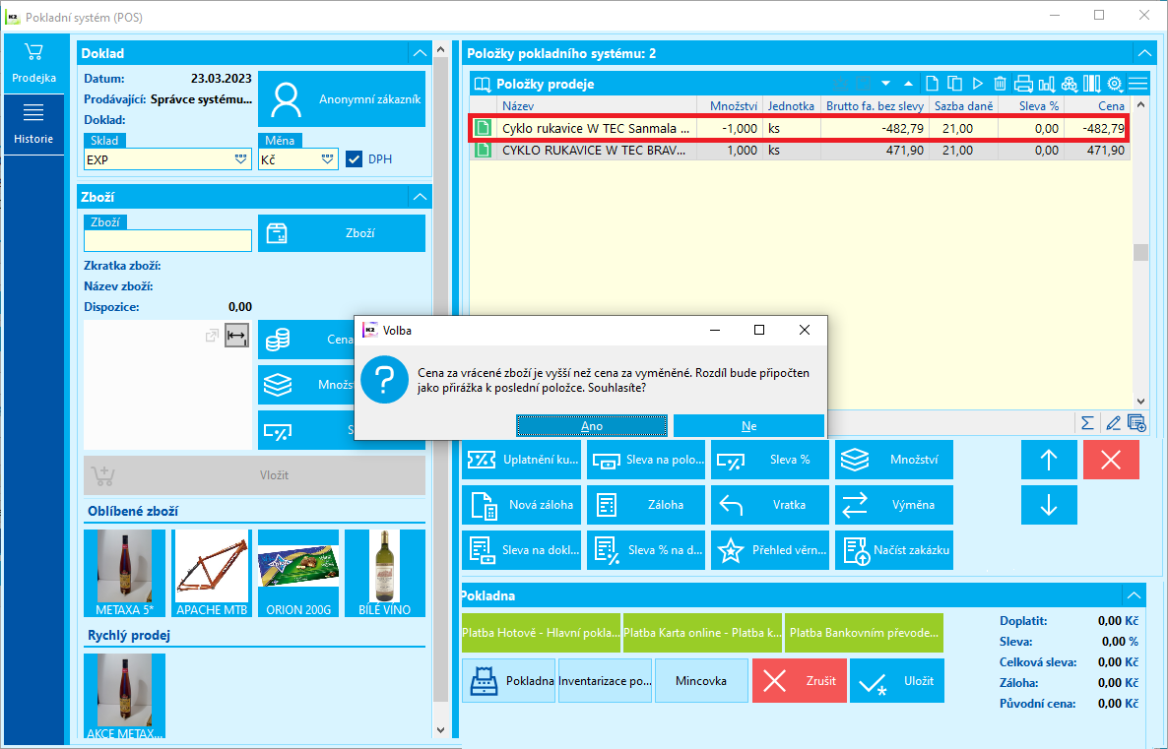Collapse the Pokladna panel

pyautogui.click(x=1134, y=594)
